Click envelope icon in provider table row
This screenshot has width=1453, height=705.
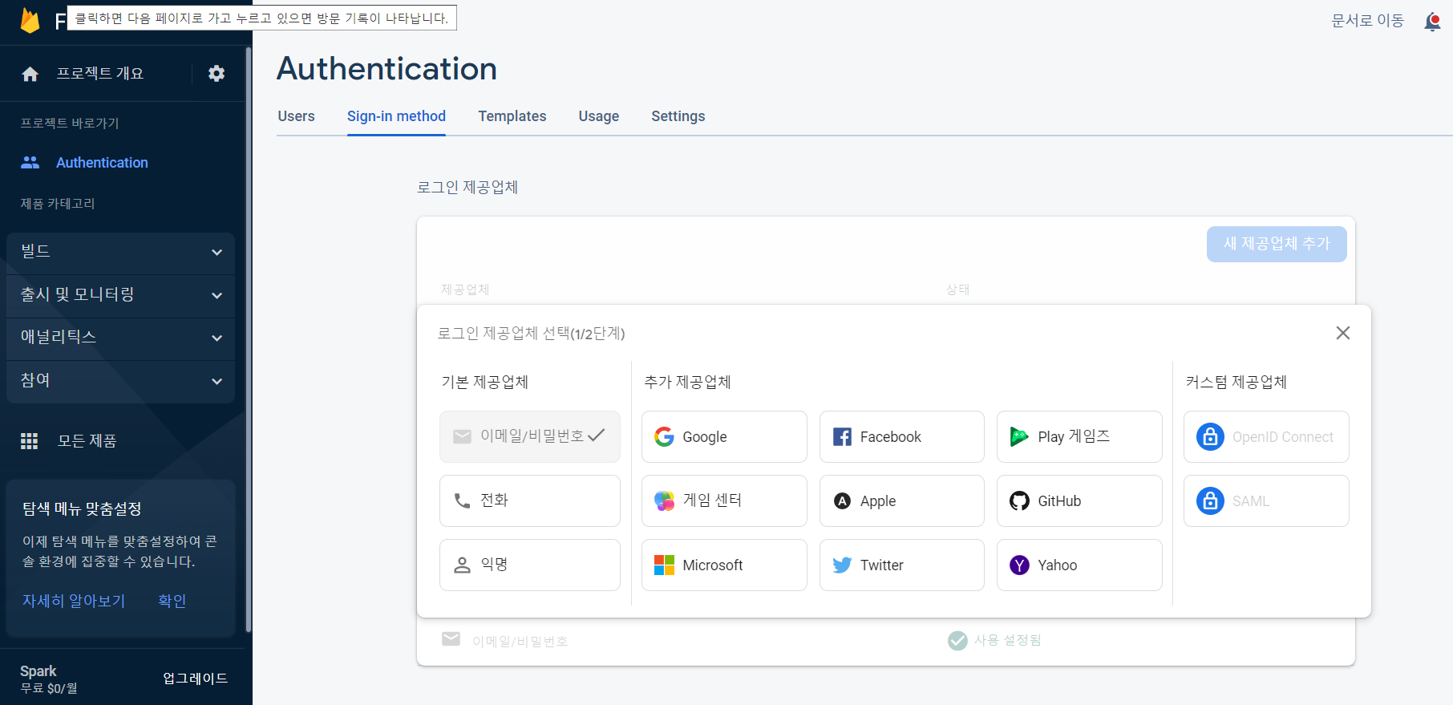pyautogui.click(x=451, y=638)
